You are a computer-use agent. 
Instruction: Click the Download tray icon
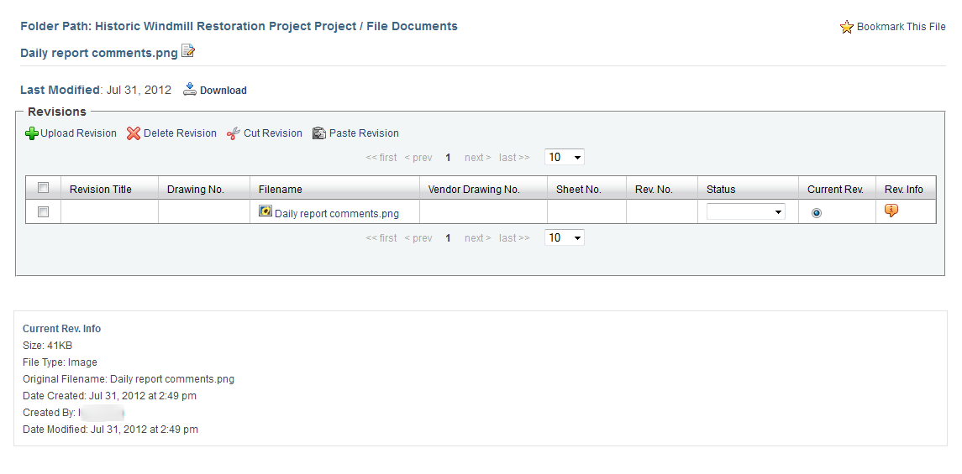click(x=190, y=90)
